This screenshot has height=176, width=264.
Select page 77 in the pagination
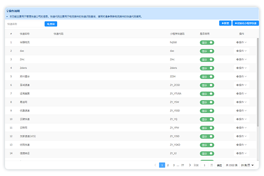(x=183, y=165)
